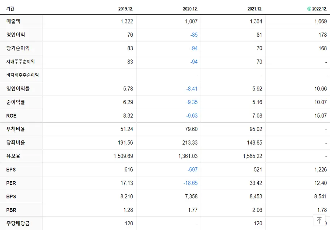
Task: Click the 95.02 debt ratio value
Action: 256,129
